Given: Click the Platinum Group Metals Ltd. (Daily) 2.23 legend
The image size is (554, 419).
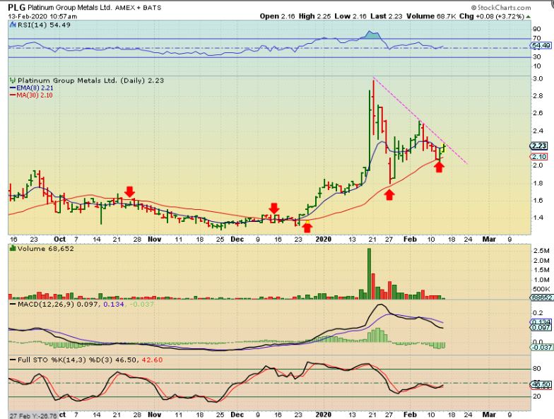Looking at the screenshot, I should coord(90,81).
